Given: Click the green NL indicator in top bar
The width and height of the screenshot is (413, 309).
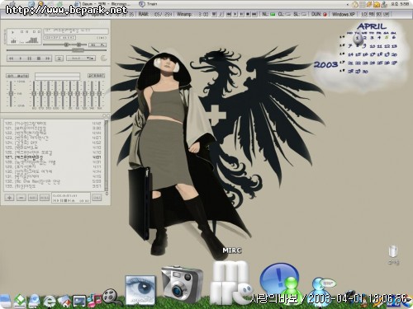Looking at the screenshot, I should tap(273, 15).
